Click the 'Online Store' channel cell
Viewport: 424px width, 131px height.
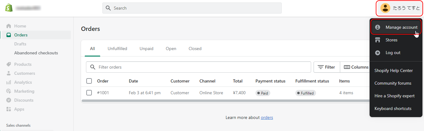coord(211,93)
